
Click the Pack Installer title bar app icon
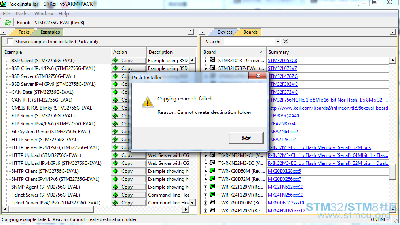pos(3,4)
